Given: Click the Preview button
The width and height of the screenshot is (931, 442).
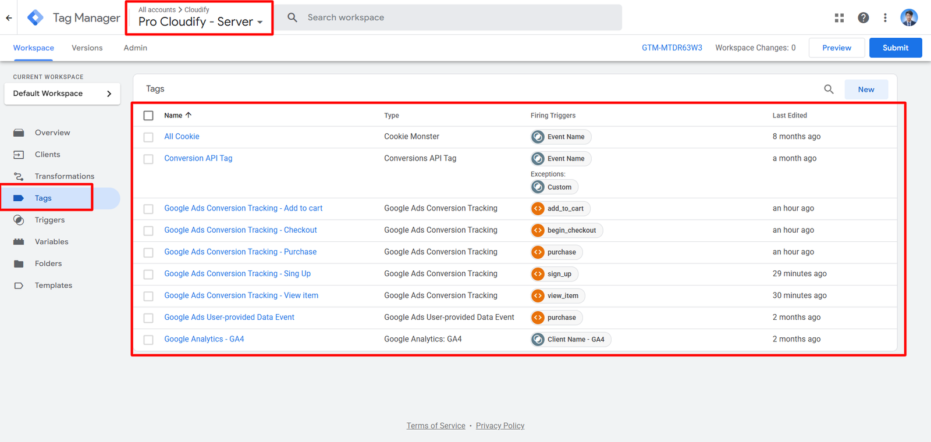Looking at the screenshot, I should tap(836, 48).
